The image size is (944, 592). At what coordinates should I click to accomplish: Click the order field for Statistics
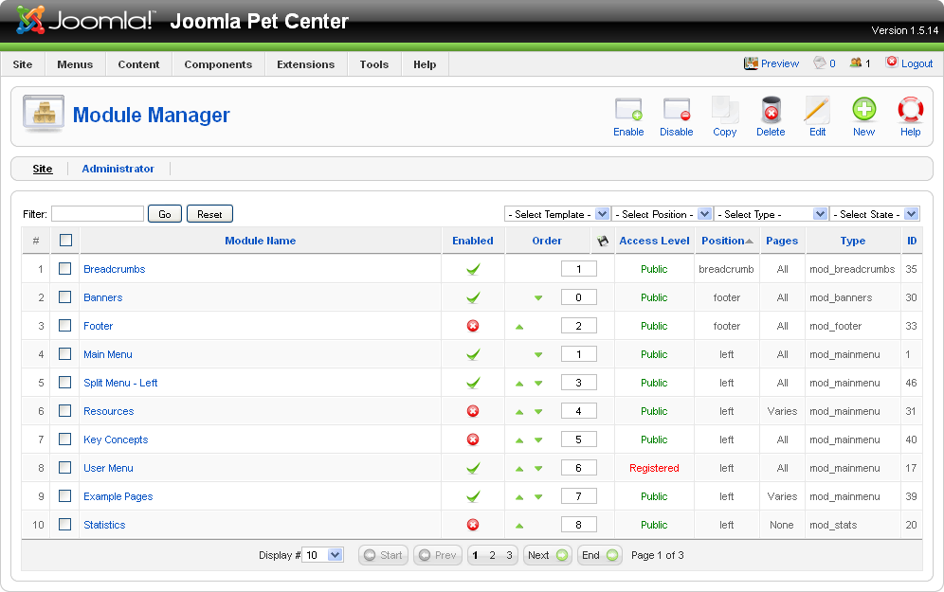(x=578, y=525)
